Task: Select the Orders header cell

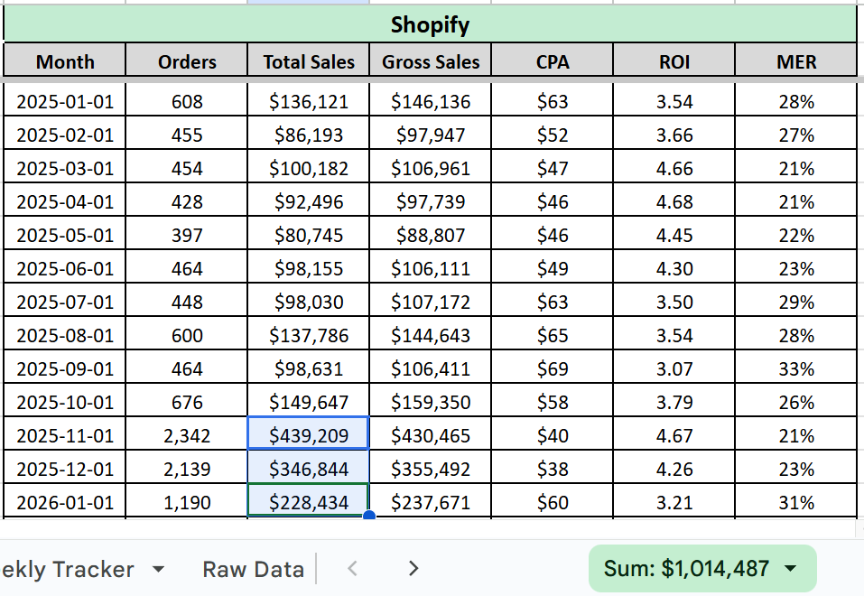Action: [187, 61]
